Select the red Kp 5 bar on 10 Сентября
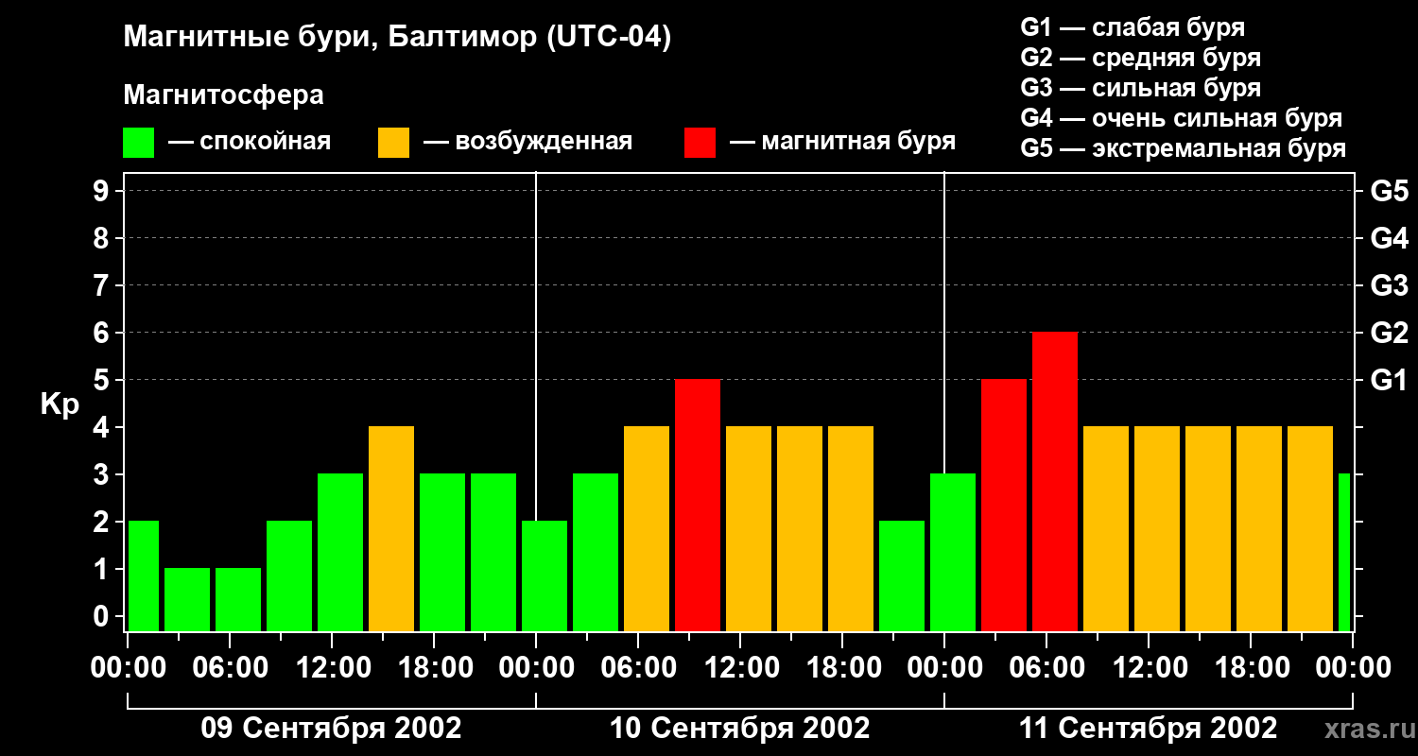The image size is (1418, 756). pyautogui.click(x=698, y=505)
